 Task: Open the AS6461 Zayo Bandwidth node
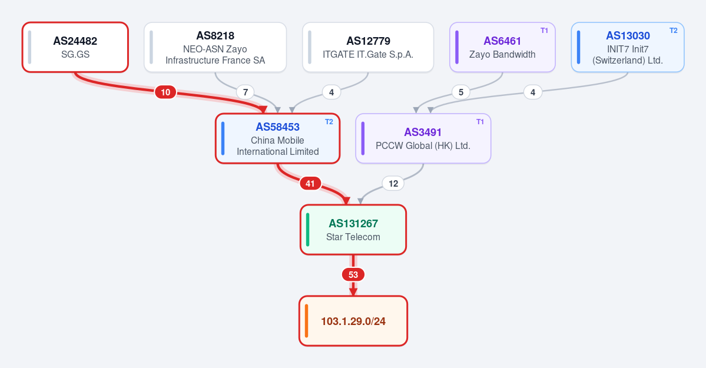(502, 47)
